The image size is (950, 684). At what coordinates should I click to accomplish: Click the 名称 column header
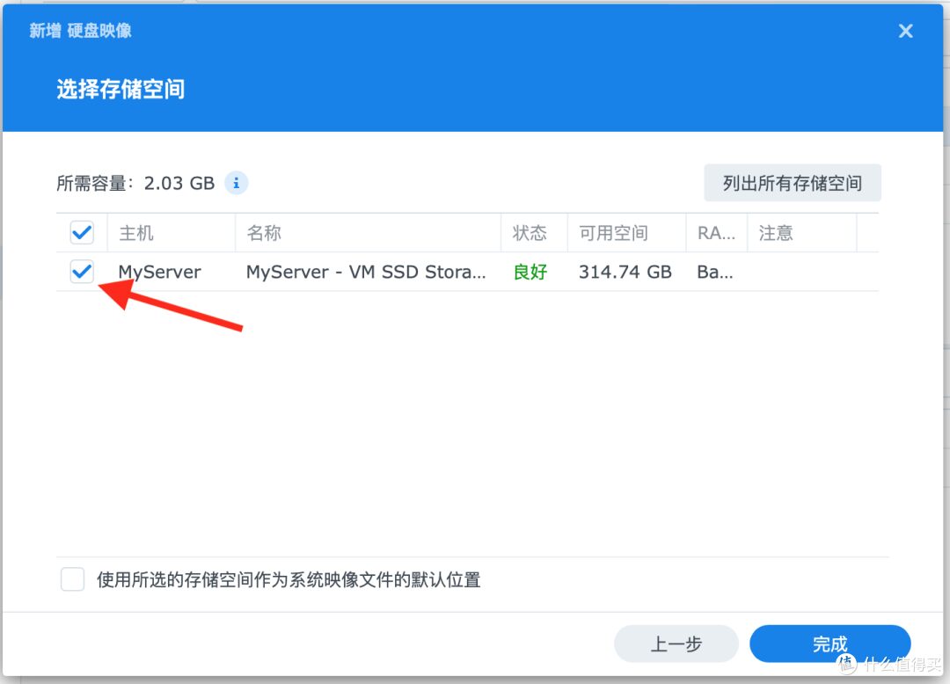click(x=264, y=232)
